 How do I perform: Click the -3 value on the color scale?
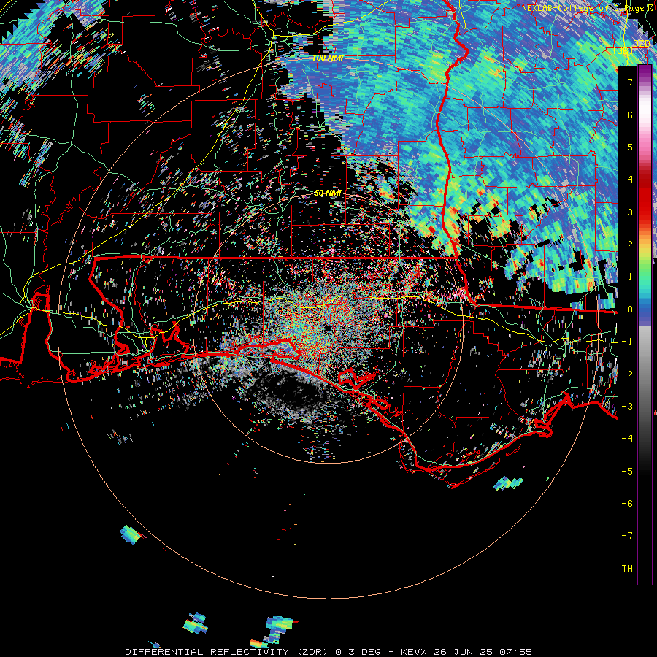coord(627,407)
